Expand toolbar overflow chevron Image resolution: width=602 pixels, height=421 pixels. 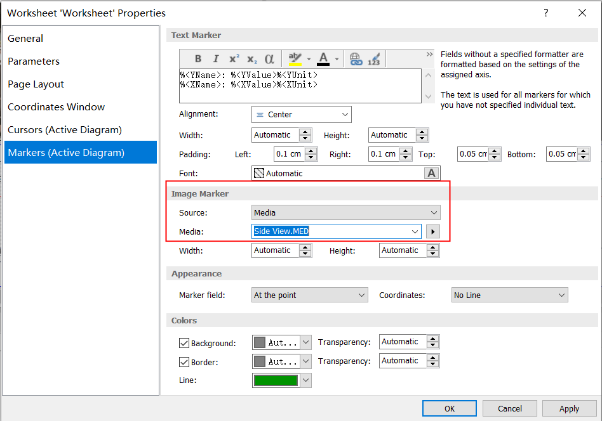[429, 54]
